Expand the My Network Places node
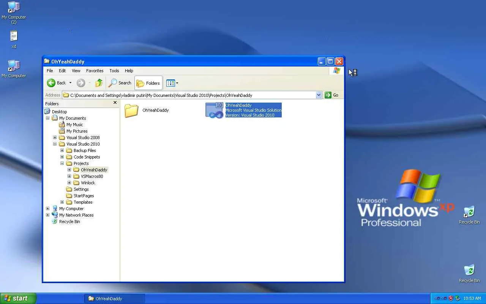Screen dimensions: 486x304 click(x=48, y=215)
